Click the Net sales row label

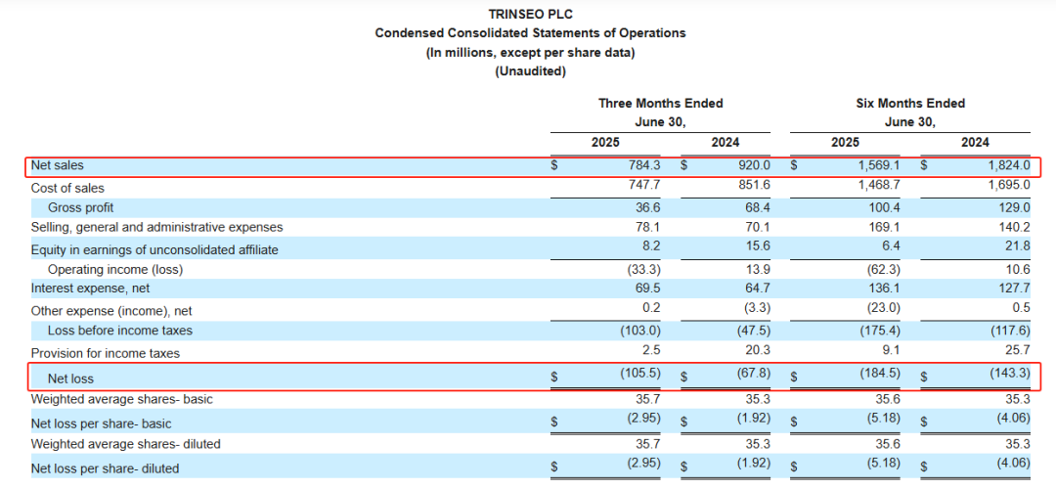(58, 165)
